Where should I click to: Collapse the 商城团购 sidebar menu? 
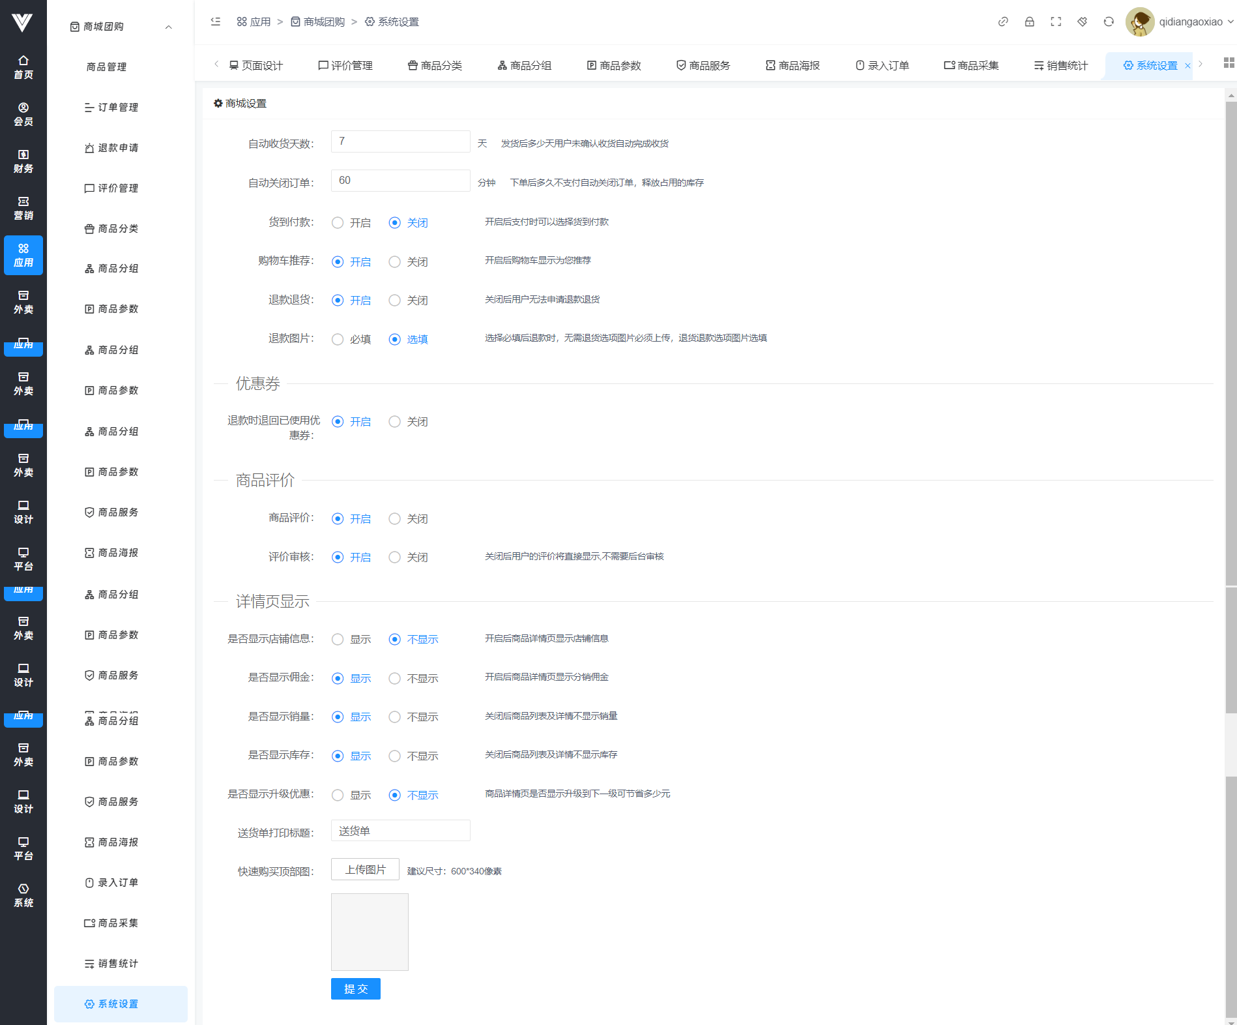pyautogui.click(x=168, y=27)
